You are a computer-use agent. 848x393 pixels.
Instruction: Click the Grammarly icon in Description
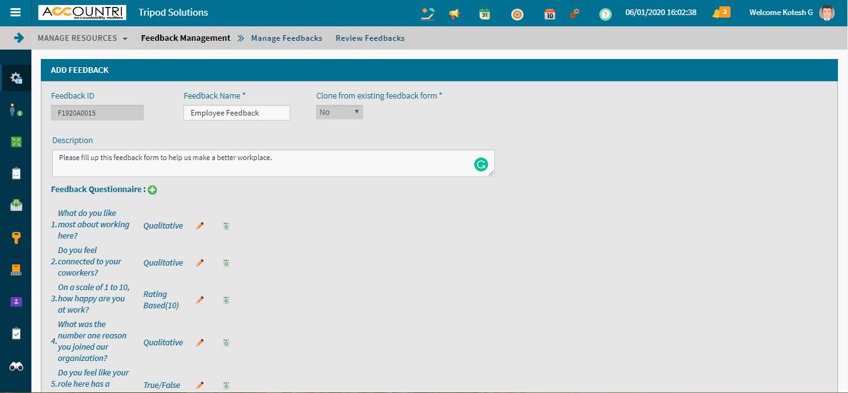(481, 165)
